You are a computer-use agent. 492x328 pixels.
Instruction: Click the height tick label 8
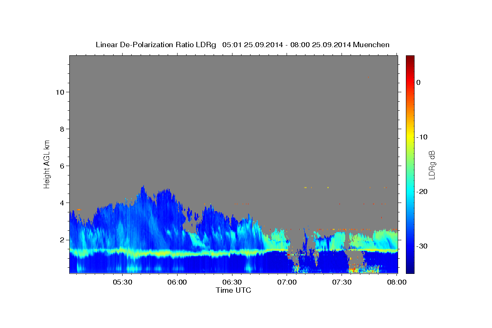click(61, 129)
